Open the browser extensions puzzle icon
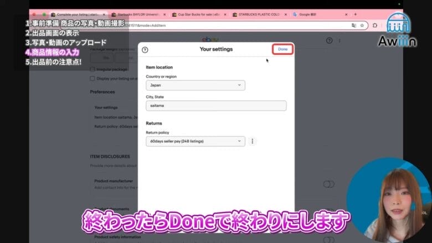This screenshot has width=432, height=243. 375,25
